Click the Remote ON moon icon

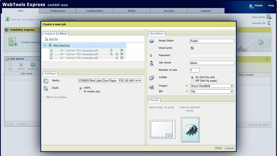(x=269, y=23)
